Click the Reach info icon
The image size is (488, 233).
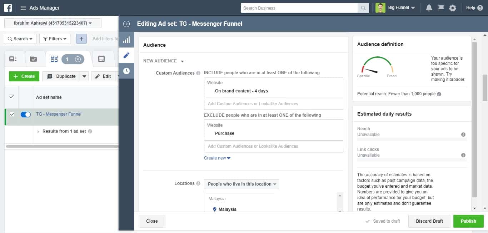[x=463, y=135]
